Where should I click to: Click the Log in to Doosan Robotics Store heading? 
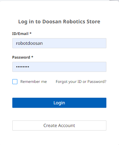pos(59,22)
